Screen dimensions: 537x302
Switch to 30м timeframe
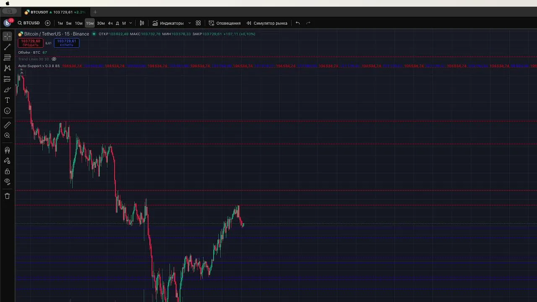point(101,23)
